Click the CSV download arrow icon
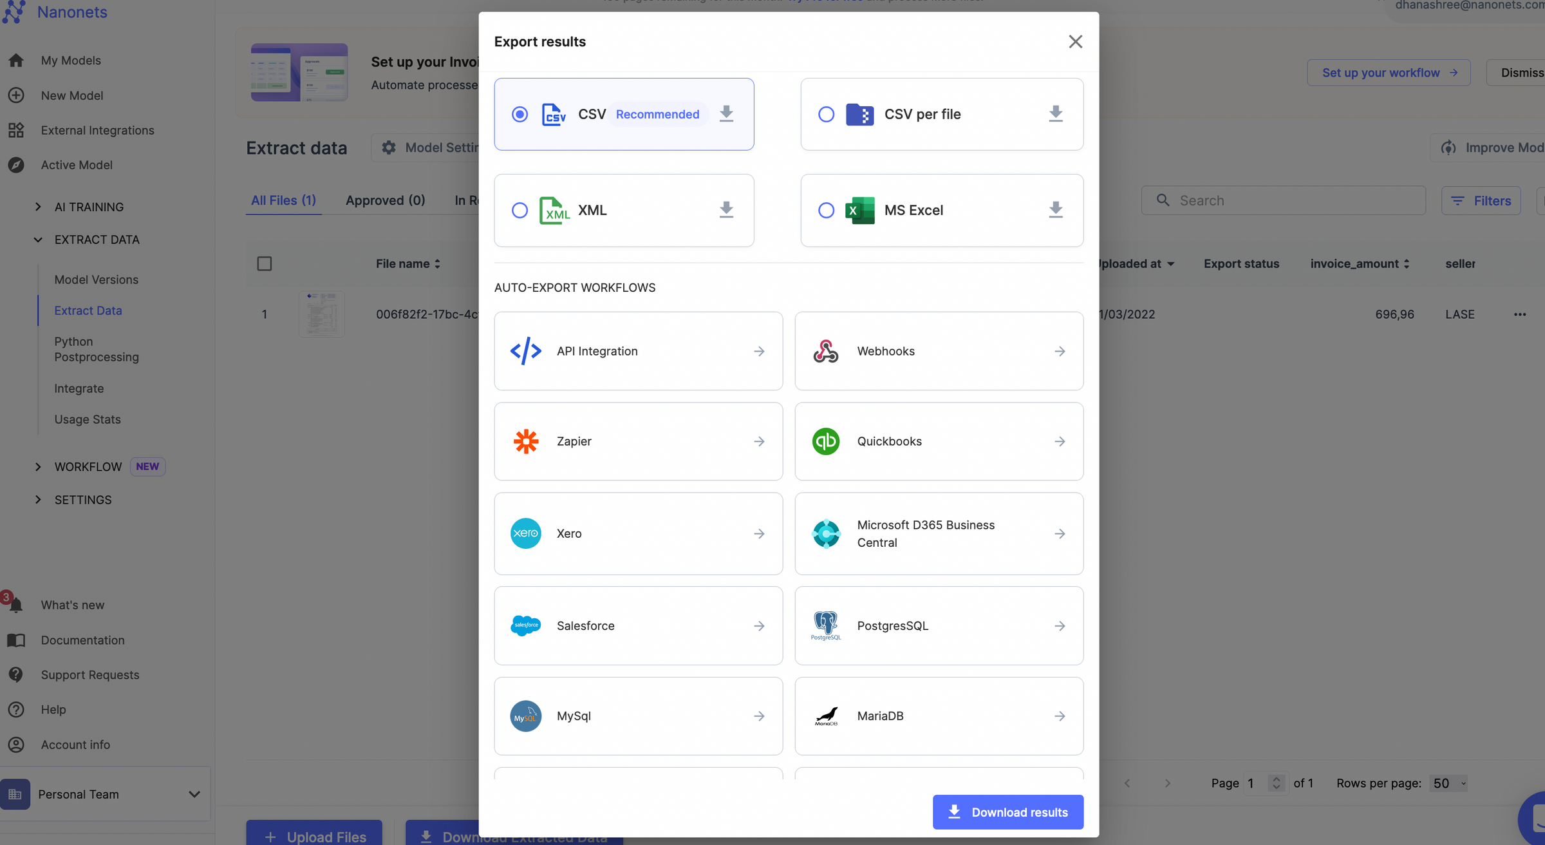The height and width of the screenshot is (845, 1545). [726, 114]
